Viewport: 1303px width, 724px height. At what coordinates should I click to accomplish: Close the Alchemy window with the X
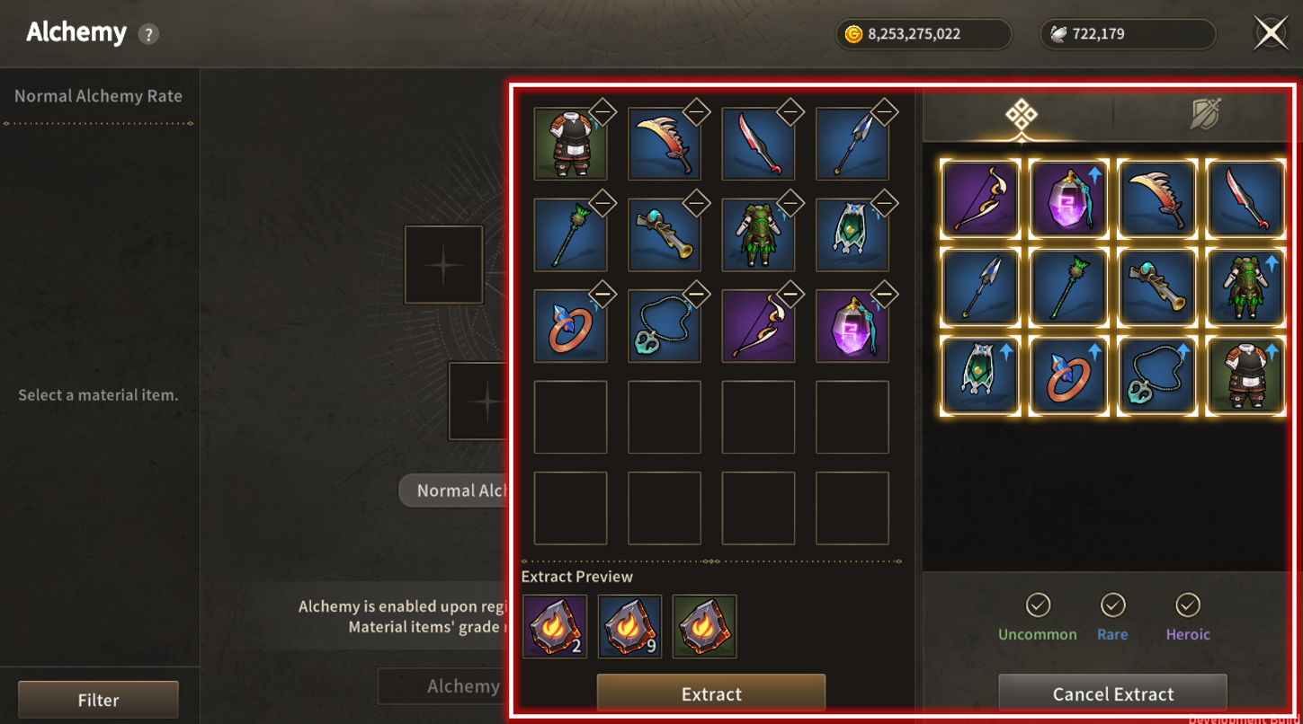point(1271,34)
